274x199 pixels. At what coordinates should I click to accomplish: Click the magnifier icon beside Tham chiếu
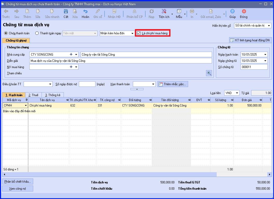(x=209, y=73)
